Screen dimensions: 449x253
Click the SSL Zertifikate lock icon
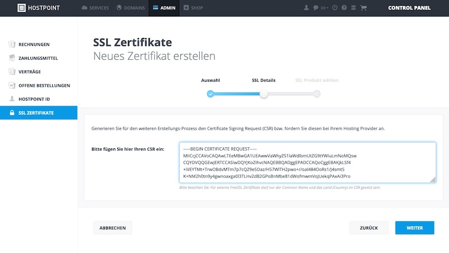[12, 113]
